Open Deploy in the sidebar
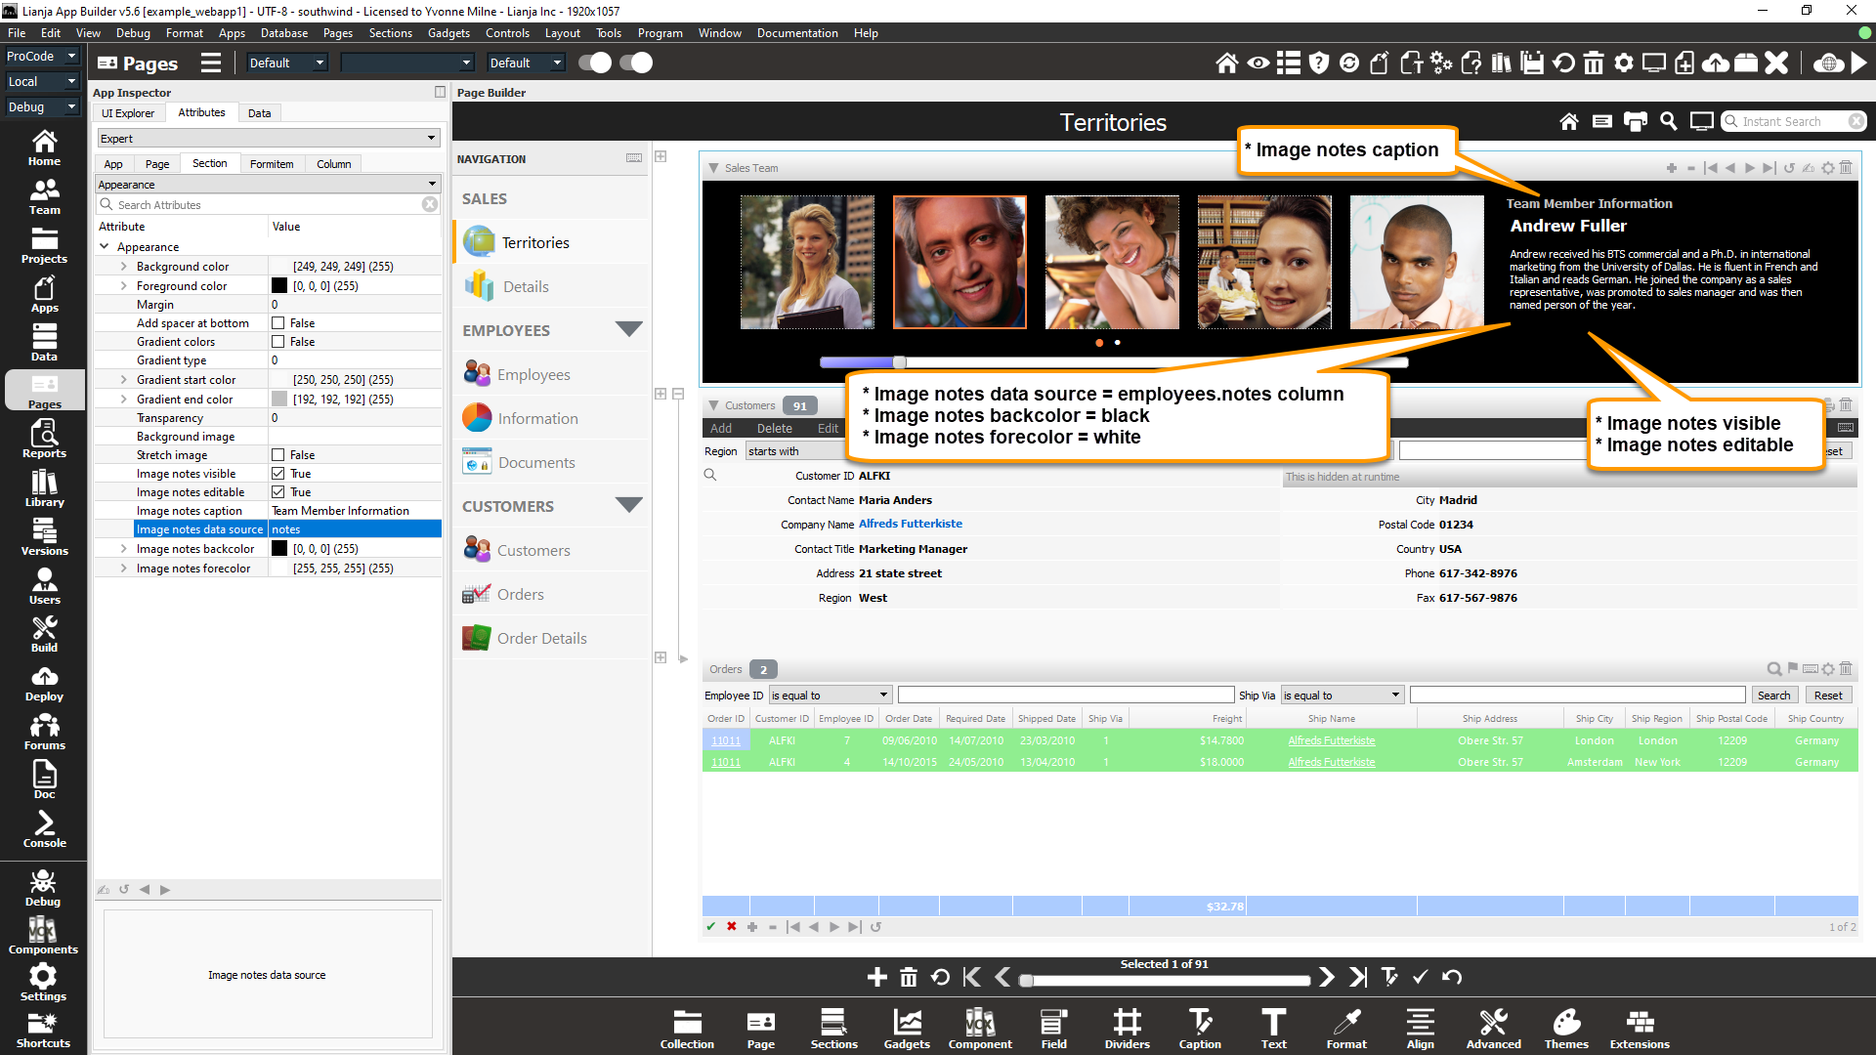 tap(44, 683)
